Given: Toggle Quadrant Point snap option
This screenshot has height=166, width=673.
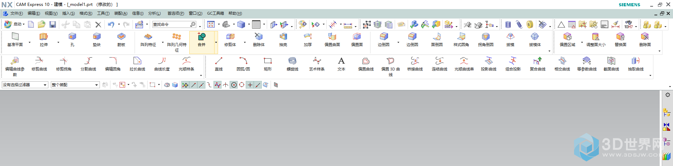Looking at the screenshot, I should click(242, 85).
